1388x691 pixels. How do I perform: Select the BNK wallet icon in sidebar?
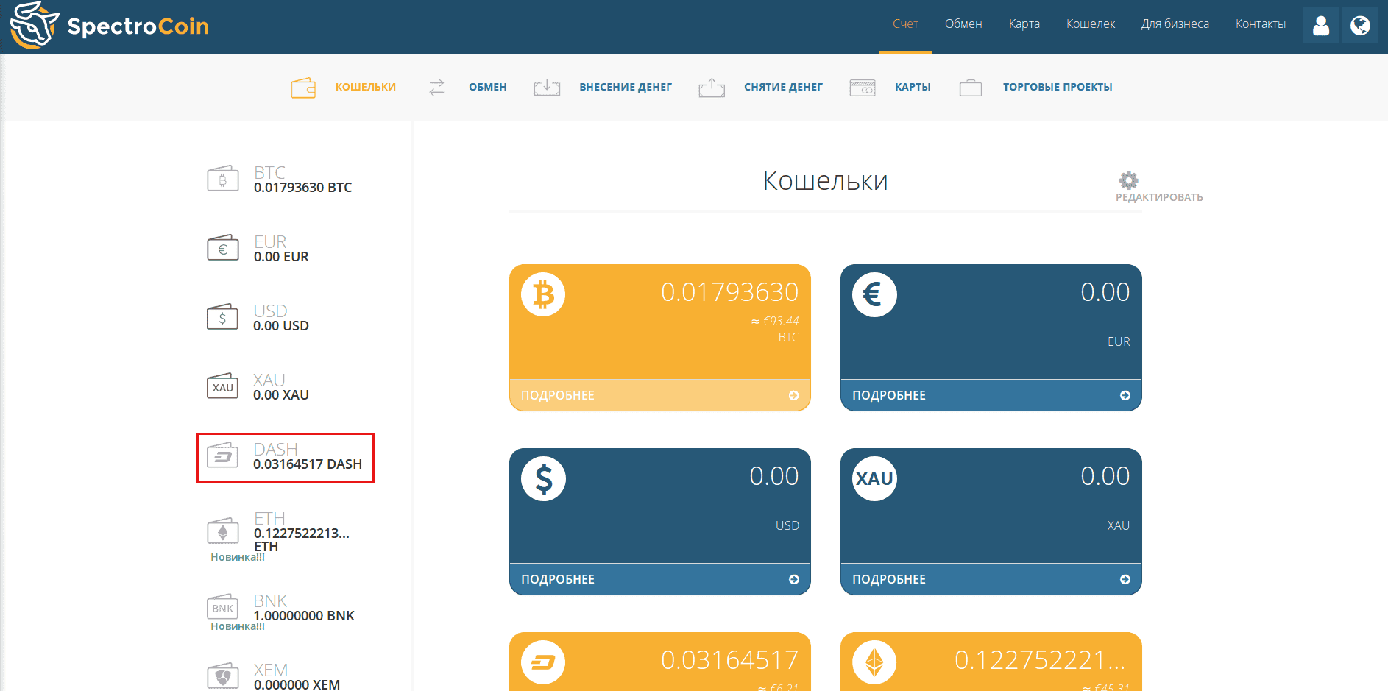[223, 607]
